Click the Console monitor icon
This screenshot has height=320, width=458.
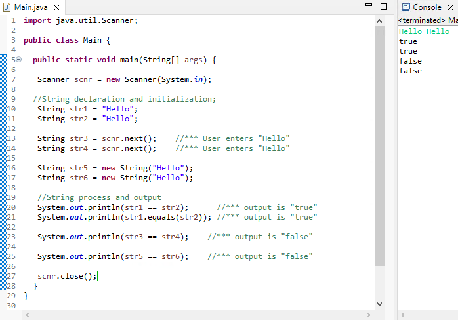pyautogui.click(x=406, y=7)
